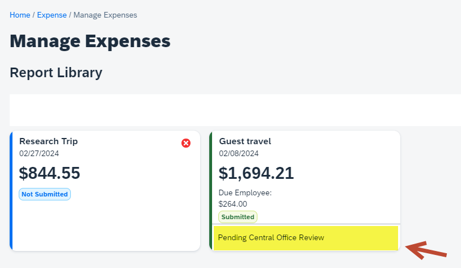
Task: Click the Report Library section heading
Action: pyautogui.click(x=56, y=73)
